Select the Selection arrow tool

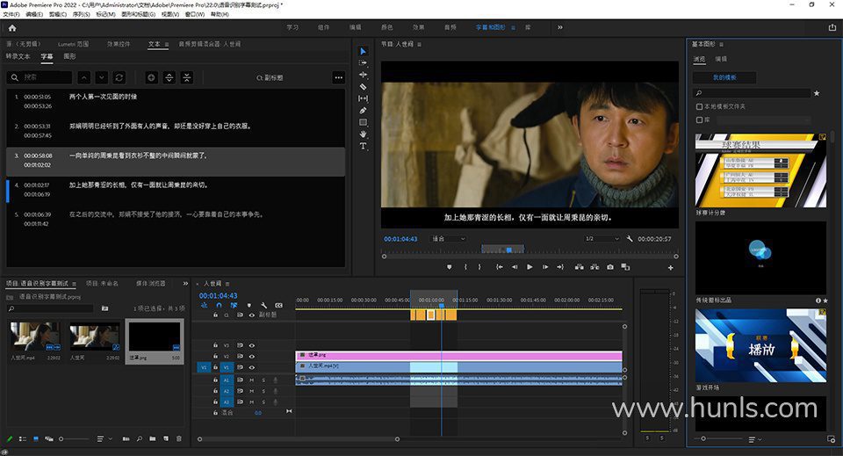coord(363,51)
